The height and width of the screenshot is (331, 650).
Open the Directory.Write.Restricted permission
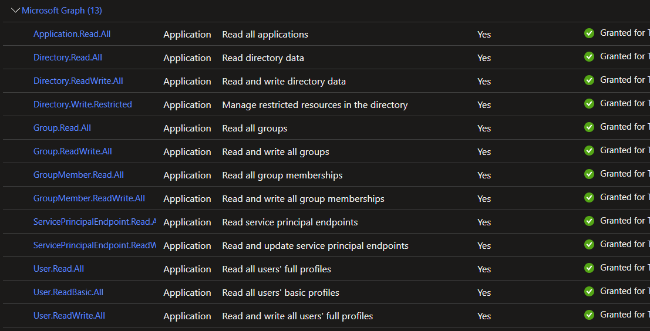tap(82, 104)
